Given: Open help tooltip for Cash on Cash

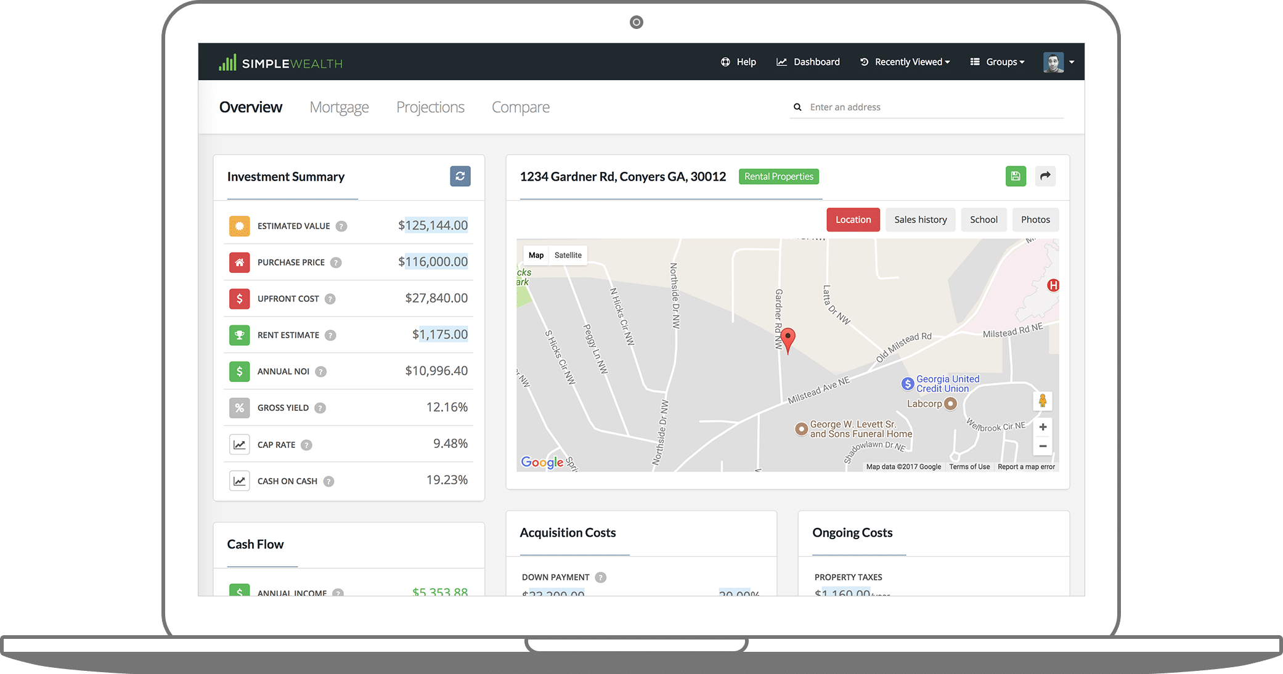Looking at the screenshot, I should pos(328,481).
